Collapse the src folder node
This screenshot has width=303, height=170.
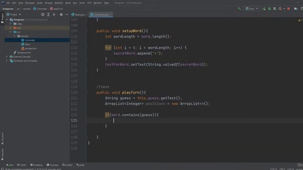[x=10, y=32]
